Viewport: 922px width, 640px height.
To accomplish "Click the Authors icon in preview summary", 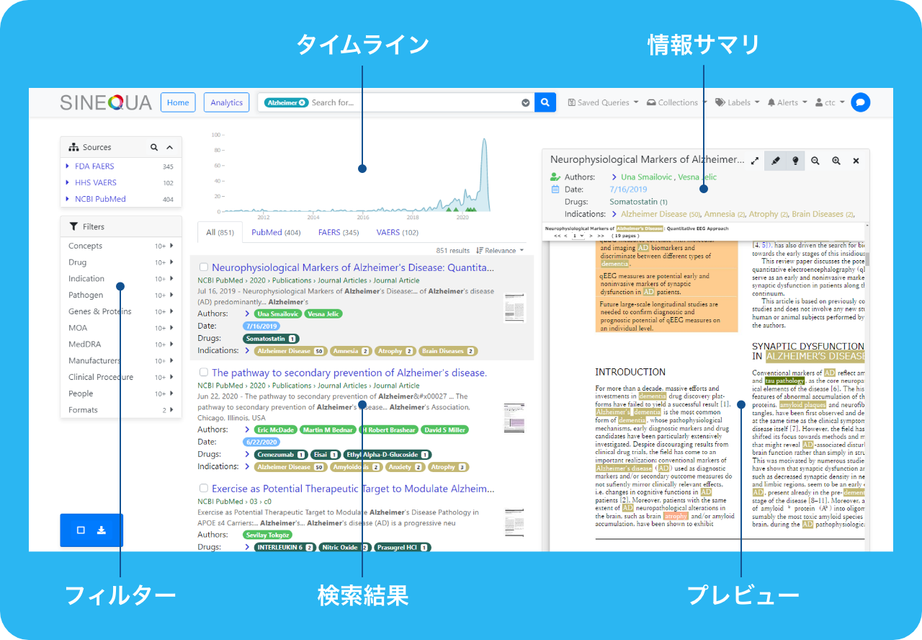I will click(555, 177).
